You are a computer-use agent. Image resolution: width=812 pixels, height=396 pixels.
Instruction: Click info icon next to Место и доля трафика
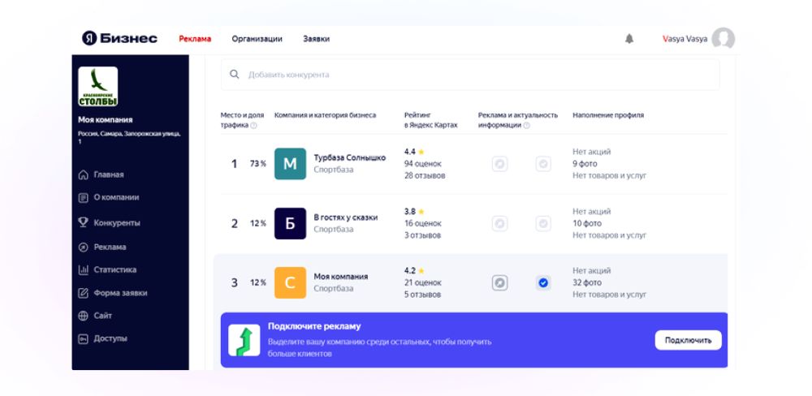point(253,125)
